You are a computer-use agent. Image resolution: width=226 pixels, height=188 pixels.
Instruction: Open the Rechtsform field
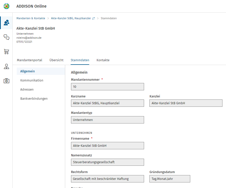pos(108,179)
